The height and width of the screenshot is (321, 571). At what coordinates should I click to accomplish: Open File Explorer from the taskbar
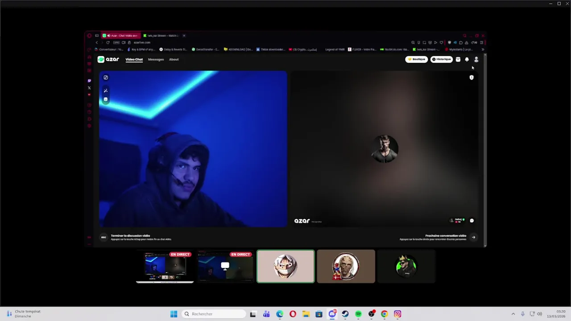coord(306,314)
